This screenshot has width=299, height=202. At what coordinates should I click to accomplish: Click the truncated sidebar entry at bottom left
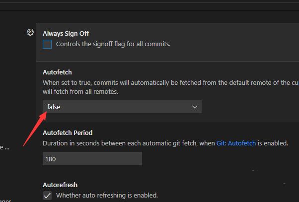pyautogui.click(x=5, y=200)
